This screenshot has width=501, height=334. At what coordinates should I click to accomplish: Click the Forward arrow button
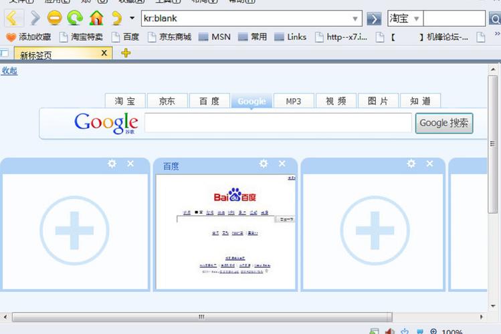pos(35,18)
